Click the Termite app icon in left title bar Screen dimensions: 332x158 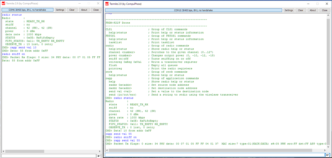point(3,3)
